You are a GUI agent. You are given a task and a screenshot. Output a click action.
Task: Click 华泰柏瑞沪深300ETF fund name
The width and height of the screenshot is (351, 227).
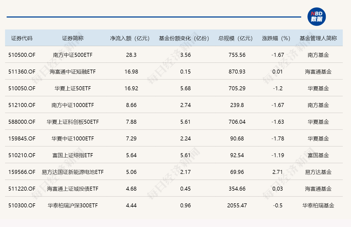73,205
